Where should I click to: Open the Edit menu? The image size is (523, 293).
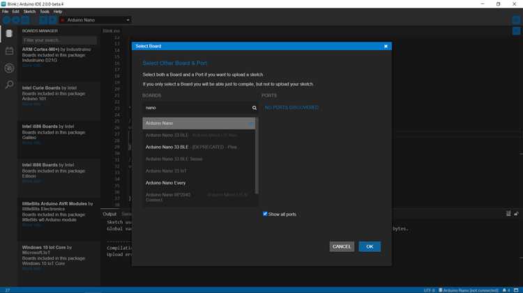(x=15, y=12)
